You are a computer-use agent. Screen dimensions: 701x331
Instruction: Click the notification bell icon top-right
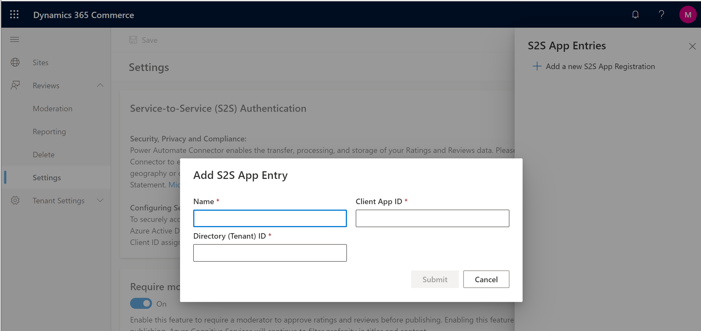[636, 14]
